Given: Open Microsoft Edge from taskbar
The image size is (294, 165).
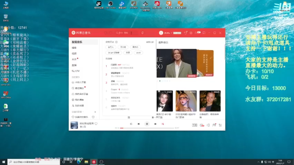Looking at the screenshot, I should pyautogui.click(x=79, y=162).
